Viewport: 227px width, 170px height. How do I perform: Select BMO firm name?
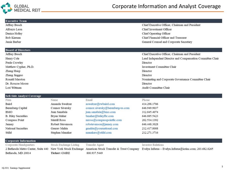coord(9,112)
